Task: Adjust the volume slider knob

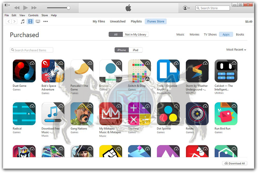Action: point(68,8)
